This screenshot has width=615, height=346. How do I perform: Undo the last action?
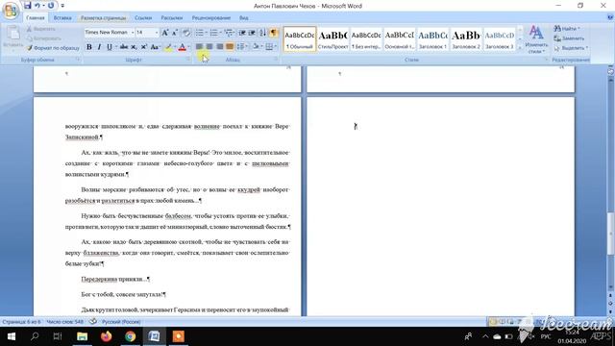37,6
